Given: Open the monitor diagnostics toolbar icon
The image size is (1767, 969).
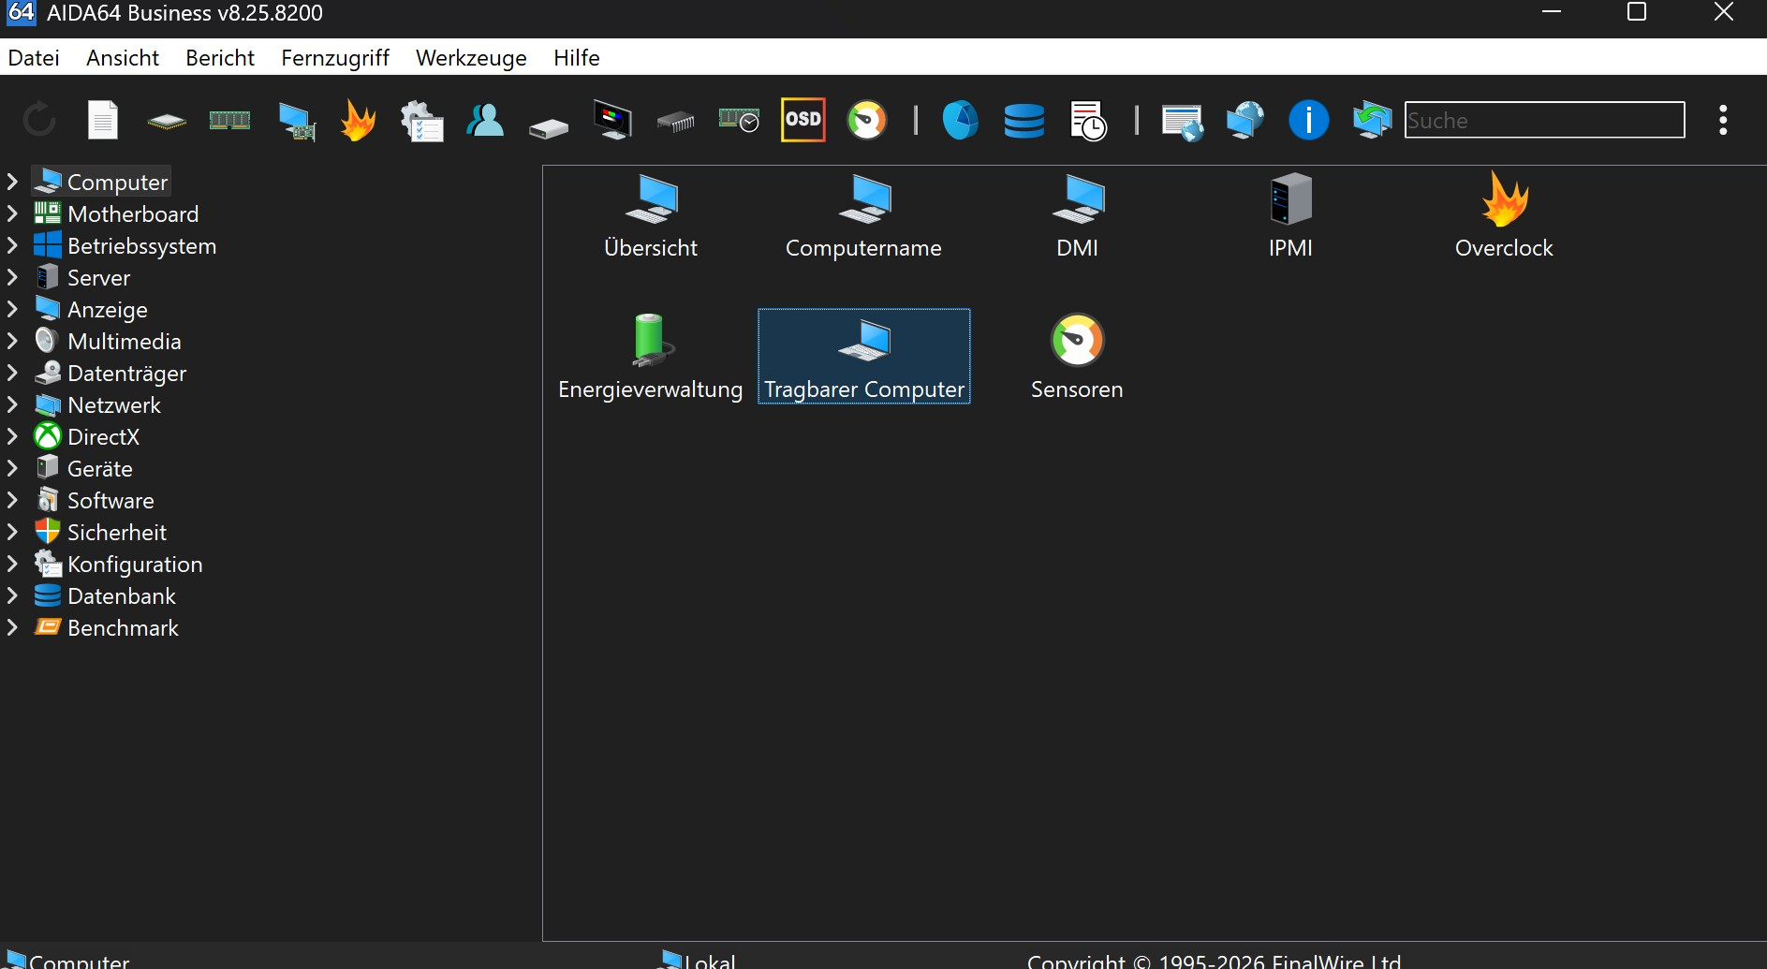Looking at the screenshot, I should pyautogui.click(x=612, y=120).
